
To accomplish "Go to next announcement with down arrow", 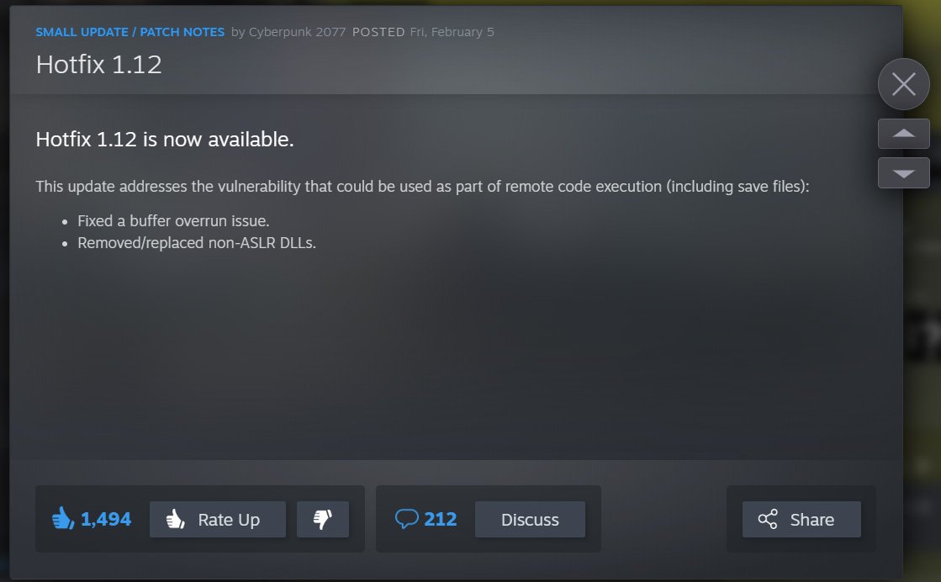I will [903, 172].
